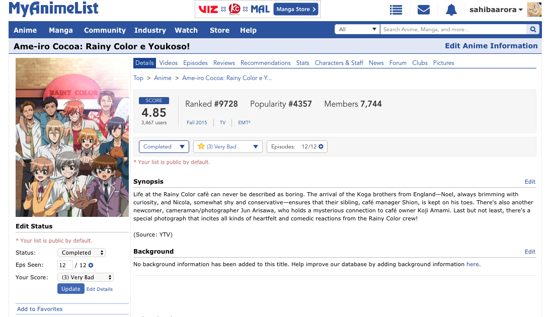
Task: Open the Completed status dropdown
Action: coord(164,146)
